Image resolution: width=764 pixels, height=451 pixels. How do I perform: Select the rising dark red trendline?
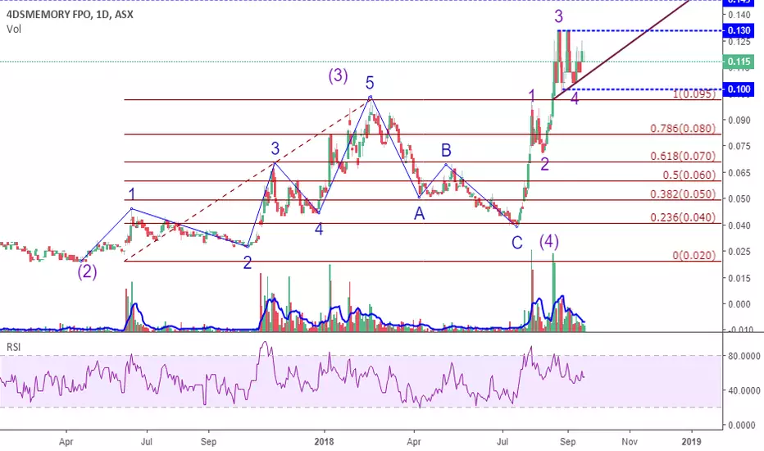(x=621, y=50)
